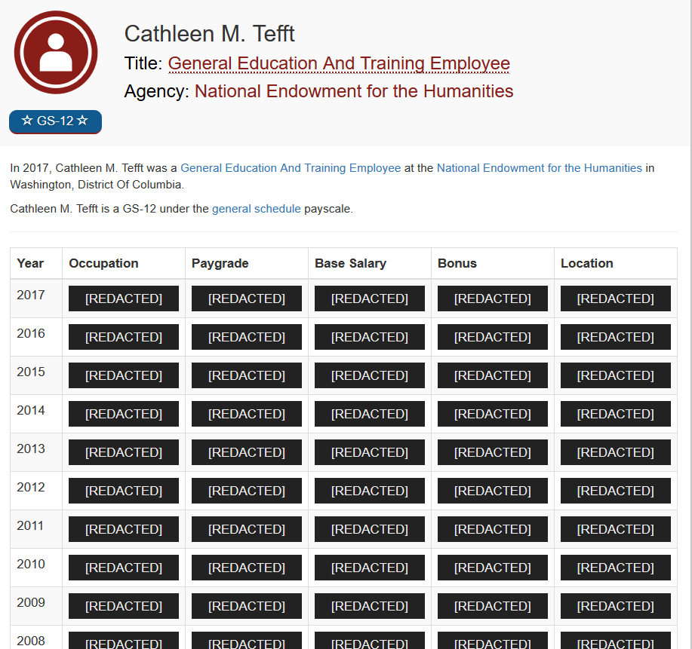Viewport: 692px width, 649px height.
Task: Click the redacted Paygrade cell for 2016
Action: coord(247,337)
